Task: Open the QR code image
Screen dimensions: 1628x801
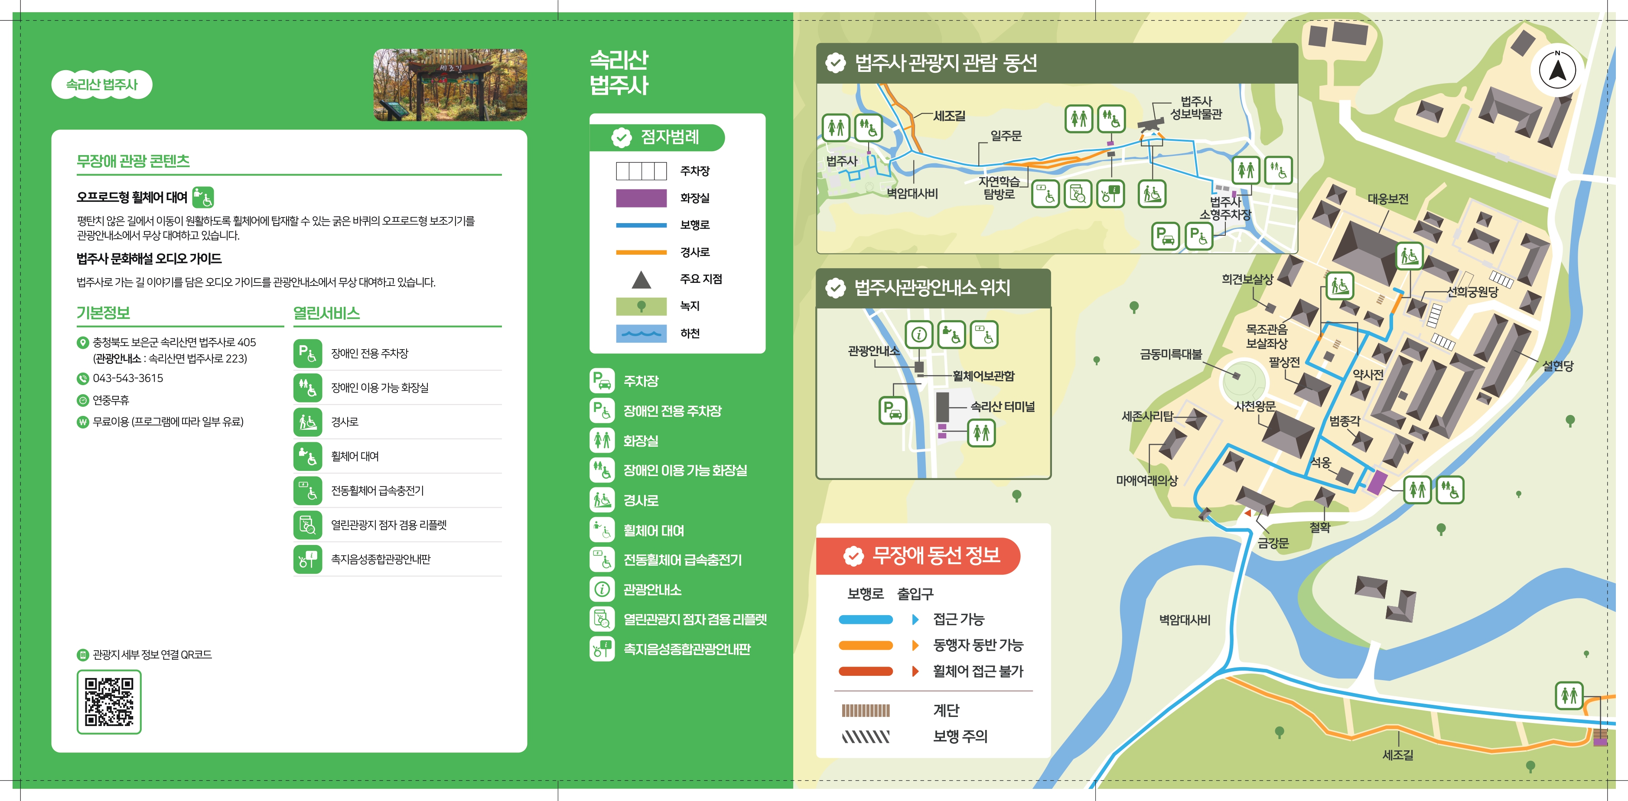Action: pyautogui.click(x=109, y=702)
